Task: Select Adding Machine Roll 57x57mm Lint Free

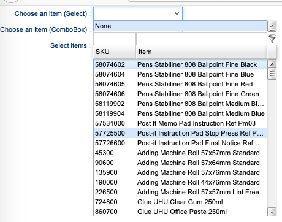Action: 180,192
